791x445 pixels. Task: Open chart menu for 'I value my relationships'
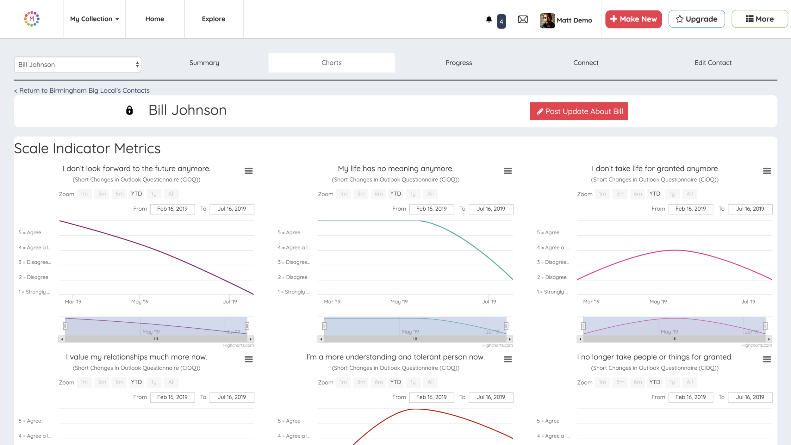tap(249, 359)
